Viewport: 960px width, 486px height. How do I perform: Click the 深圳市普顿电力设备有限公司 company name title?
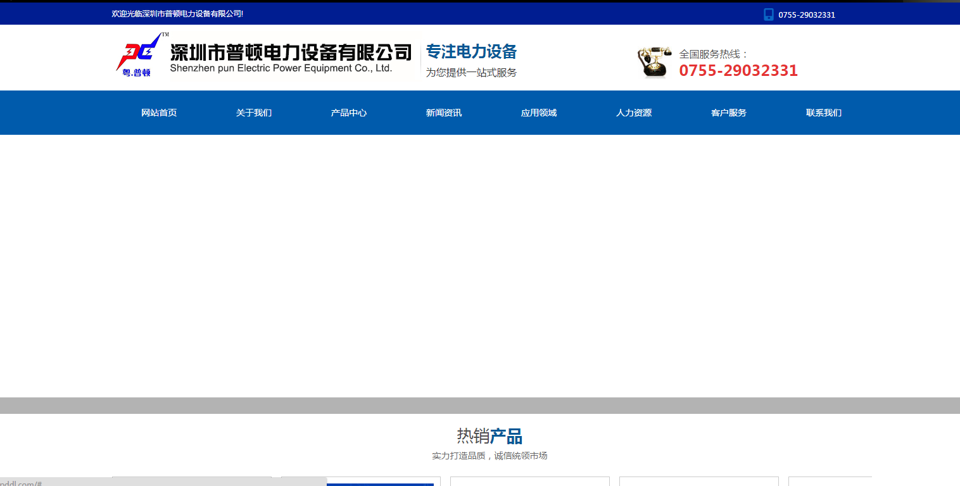pyautogui.click(x=291, y=52)
